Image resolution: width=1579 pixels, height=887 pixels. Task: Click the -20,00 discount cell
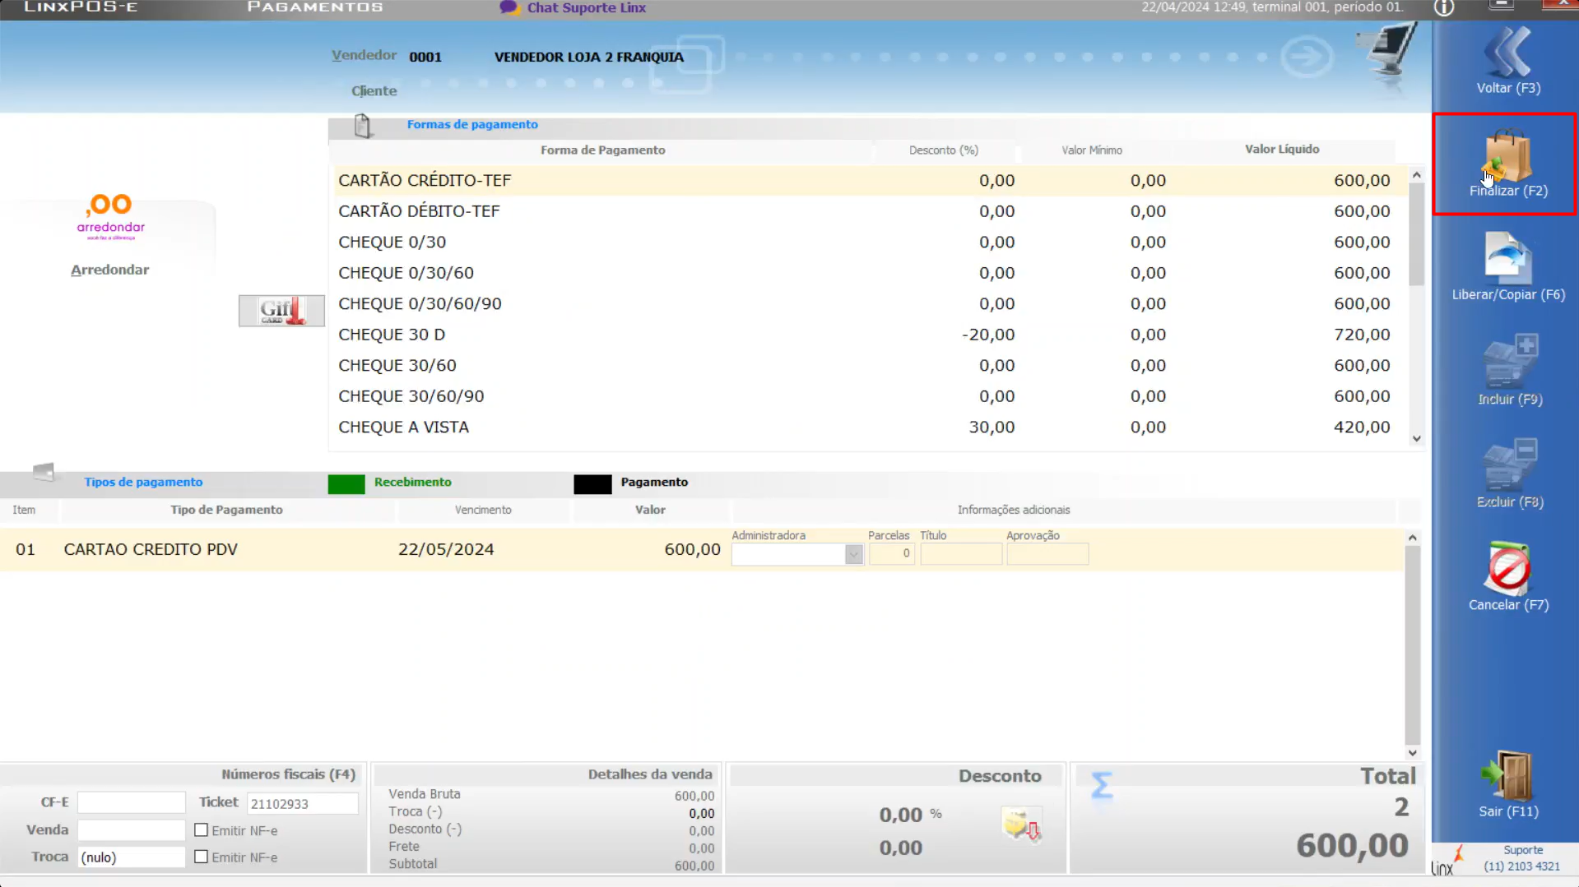click(988, 335)
